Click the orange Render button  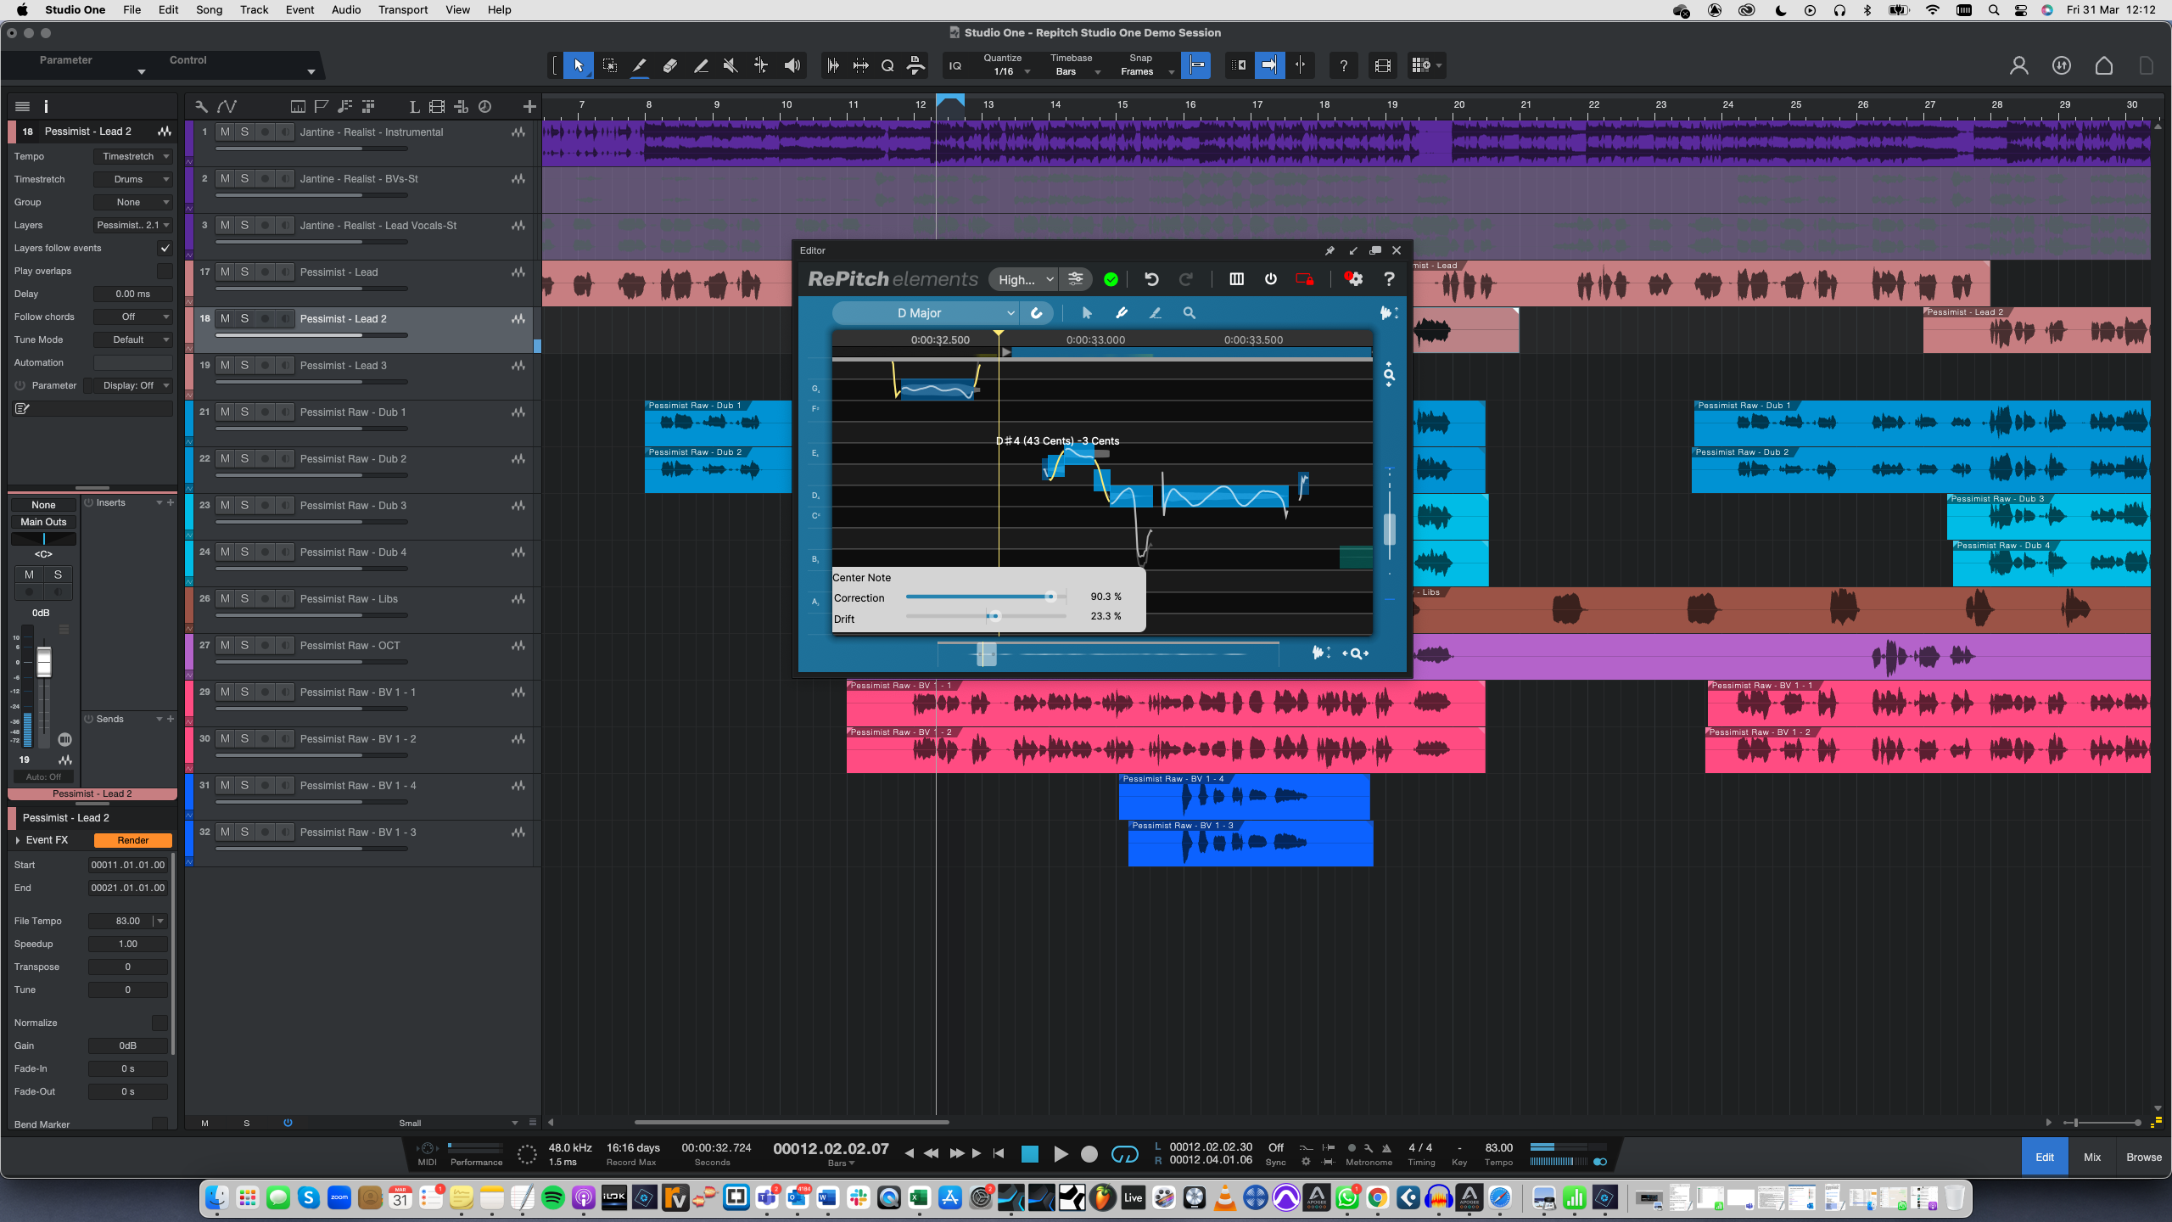(x=132, y=840)
